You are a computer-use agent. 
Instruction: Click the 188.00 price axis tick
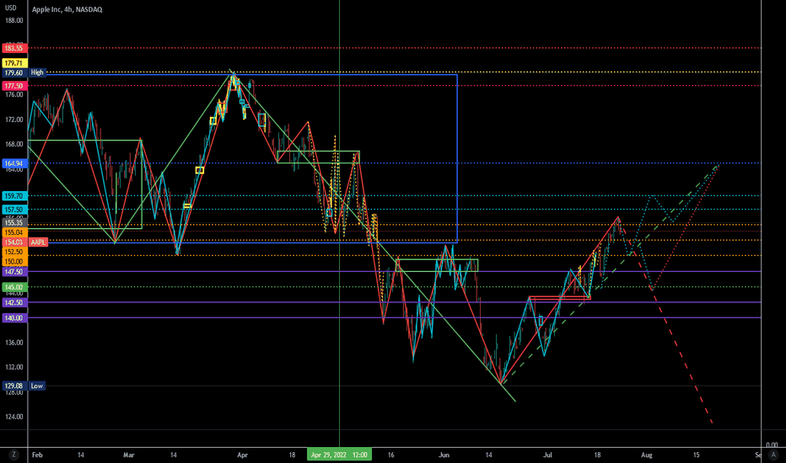tap(14, 20)
